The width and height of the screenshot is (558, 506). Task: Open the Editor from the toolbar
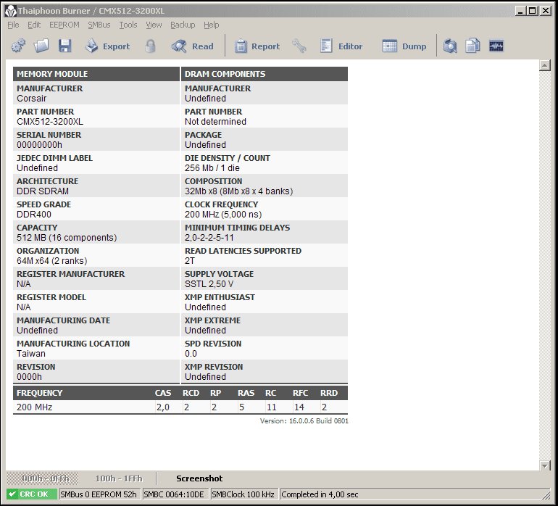pyautogui.click(x=341, y=46)
